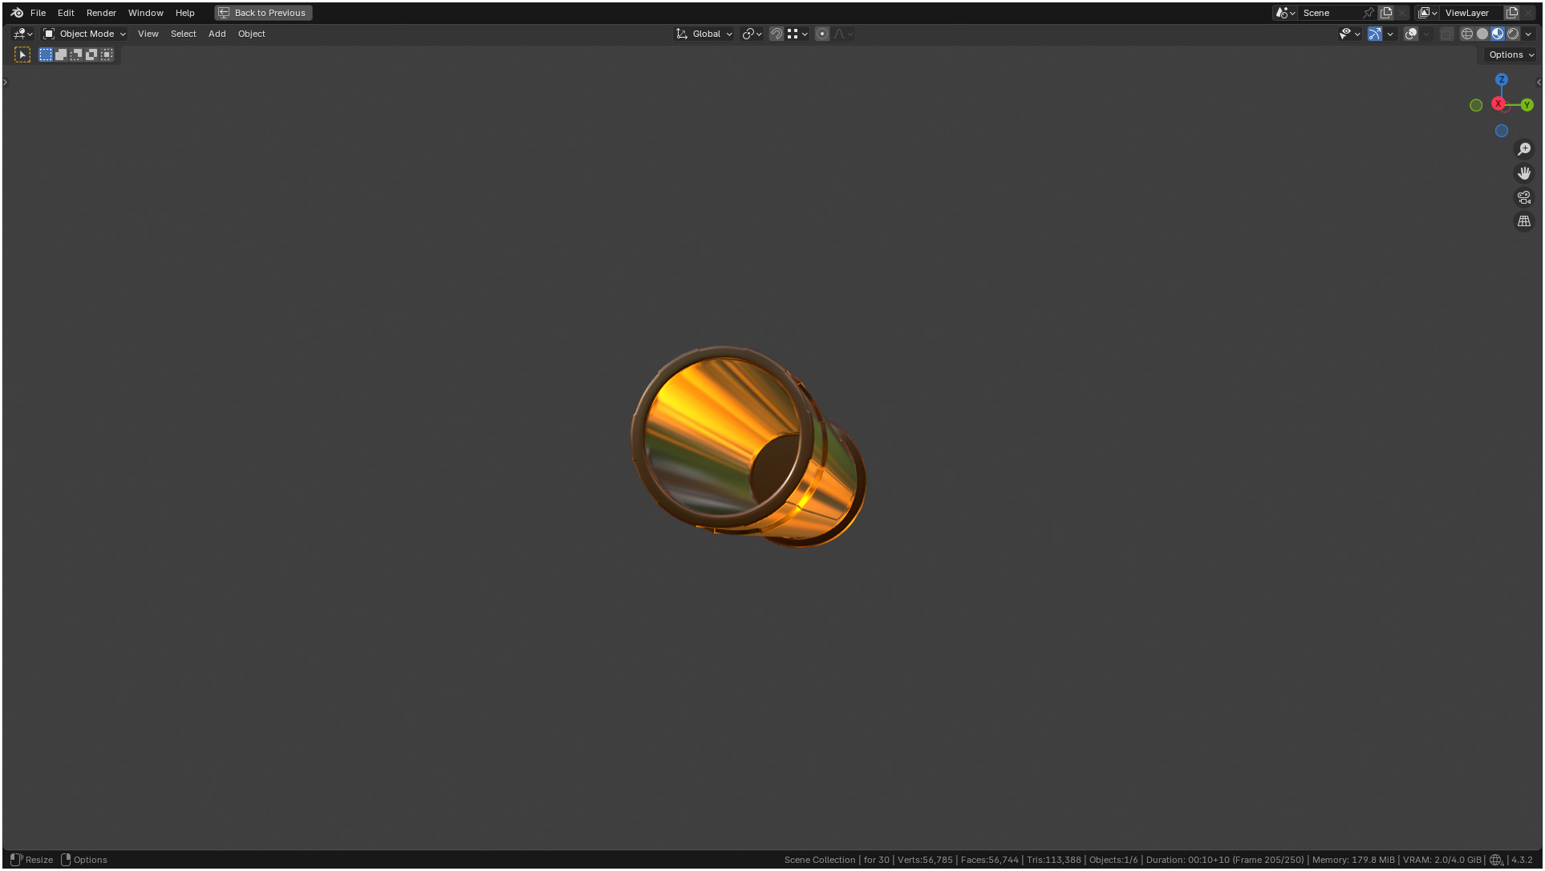Select solid viewport shading

click(1482, 34)
